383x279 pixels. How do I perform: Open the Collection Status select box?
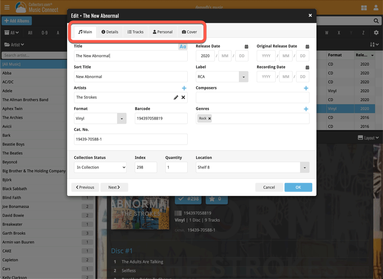click(x=100, y=167)
